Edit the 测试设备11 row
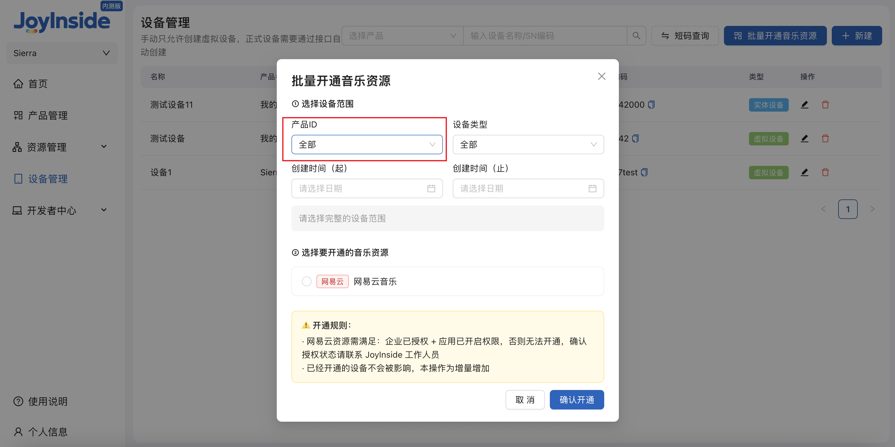This screenshot has height=447, width=895. [x=804, y=104]
